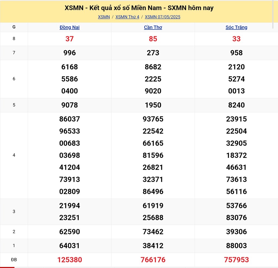
Task: Click Cần Thơ seventh prize number 273
Action: tap(153, 53)
